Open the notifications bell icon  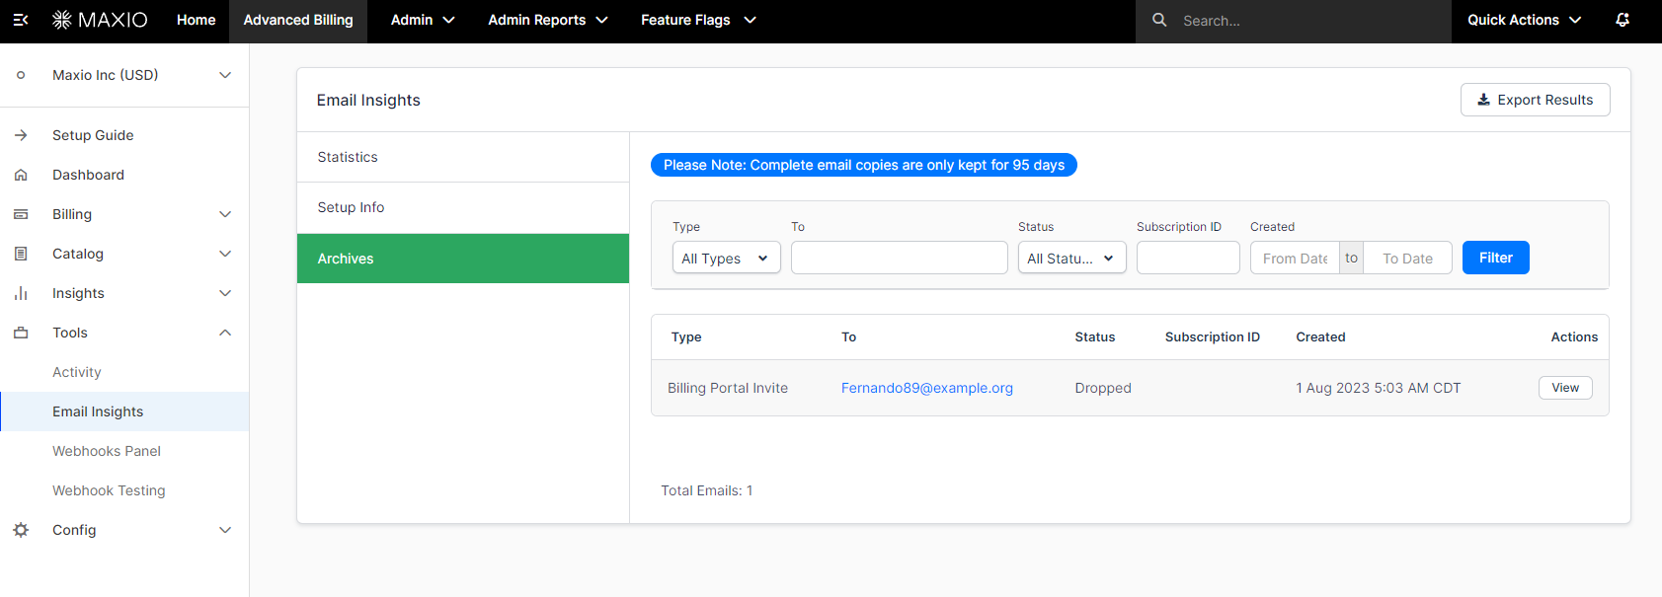[1622, 20]
